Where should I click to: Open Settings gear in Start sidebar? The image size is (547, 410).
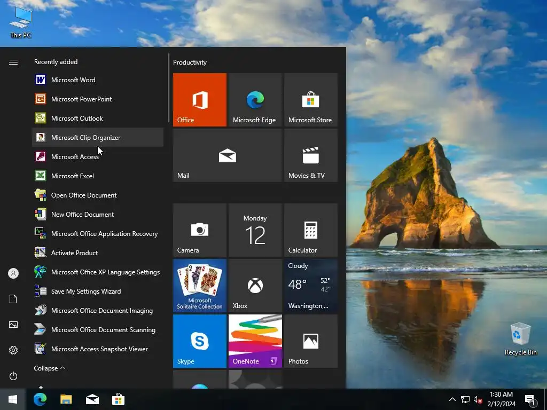tap(13, 350)
